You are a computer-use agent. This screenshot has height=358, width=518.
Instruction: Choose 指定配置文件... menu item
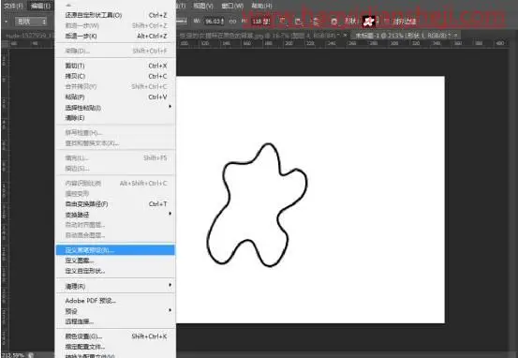point(115,347)
